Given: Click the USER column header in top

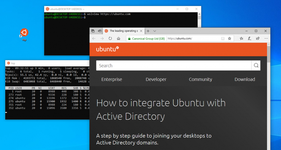Looking at the screenshot, I should pyautogui.click(x=18, y=88).
